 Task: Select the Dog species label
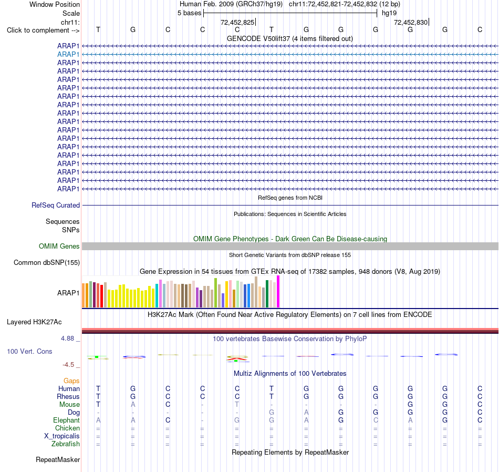[x=74, y=413]
